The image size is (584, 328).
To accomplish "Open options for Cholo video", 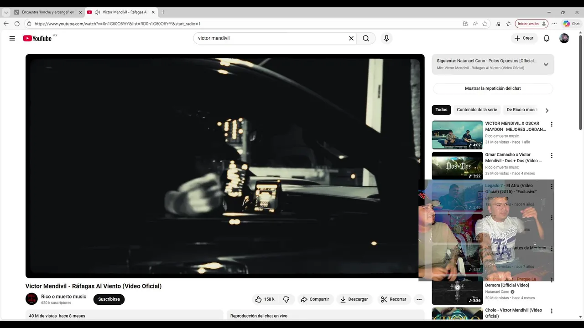I will (552, 311).
